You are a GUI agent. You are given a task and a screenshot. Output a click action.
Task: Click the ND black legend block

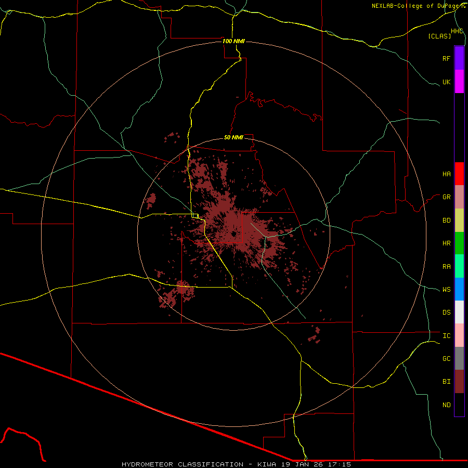point(459,405)
